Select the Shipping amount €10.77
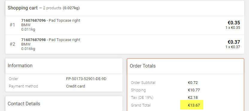 pyautogui.click(x=194, y=90)
